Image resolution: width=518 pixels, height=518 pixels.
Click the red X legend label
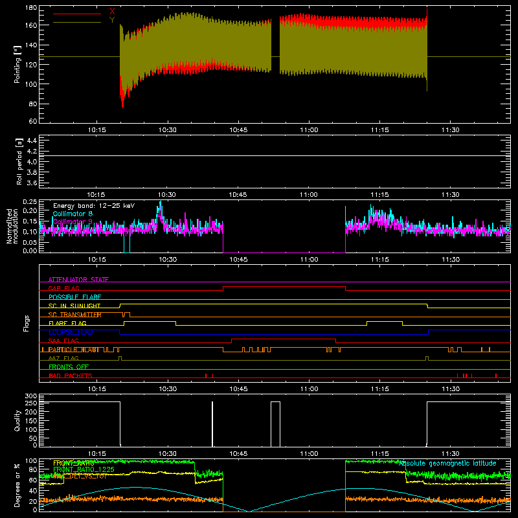[112, 12]
